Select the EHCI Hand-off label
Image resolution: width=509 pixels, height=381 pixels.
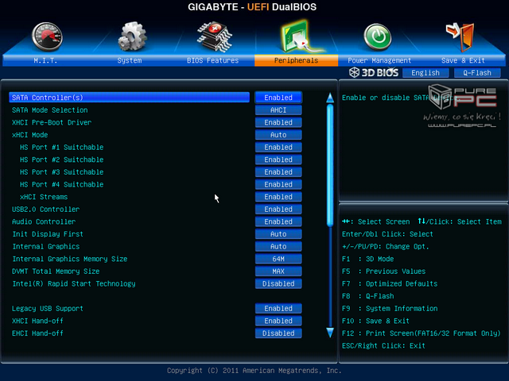click(x=37, y=333)
